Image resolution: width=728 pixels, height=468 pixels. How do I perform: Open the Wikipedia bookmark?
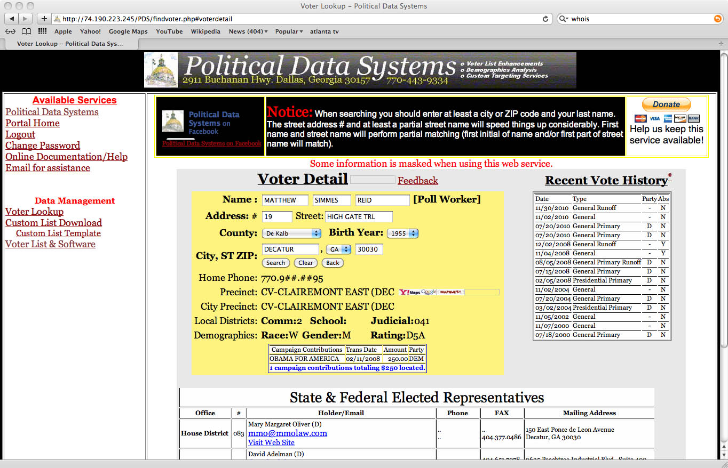205,31
